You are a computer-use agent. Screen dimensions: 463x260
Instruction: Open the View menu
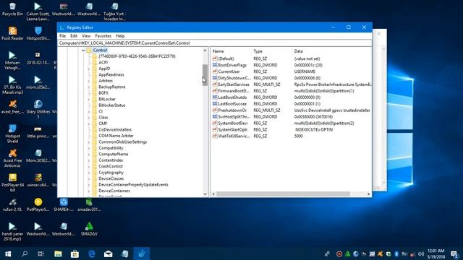86,35
